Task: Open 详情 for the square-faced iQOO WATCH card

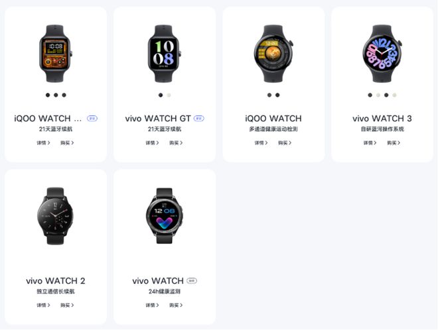Action: click(43, 143)
